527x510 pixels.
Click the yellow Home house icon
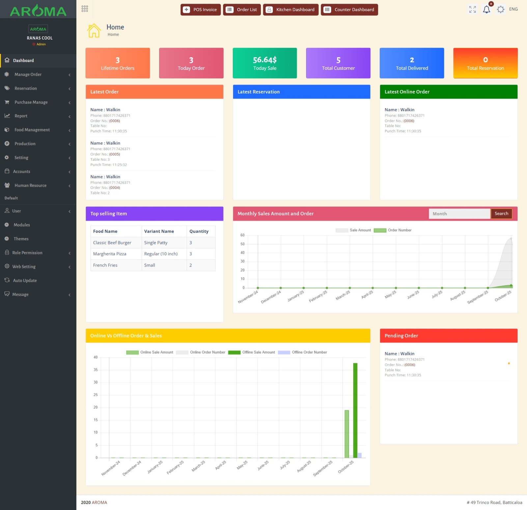(94, 31)
